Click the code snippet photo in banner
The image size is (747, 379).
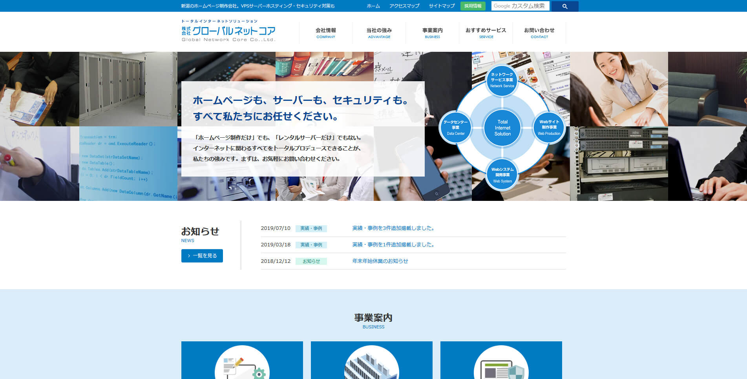pos(128,164)
